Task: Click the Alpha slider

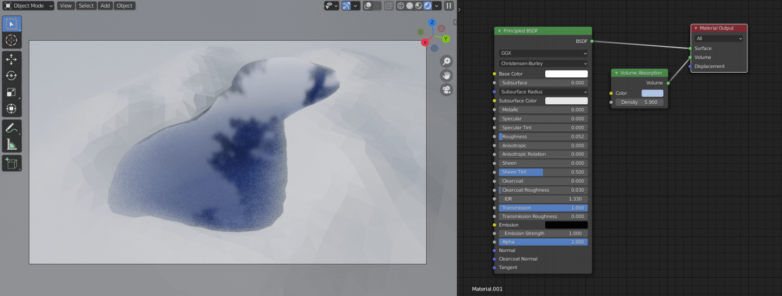Action: tap(543, 242)
